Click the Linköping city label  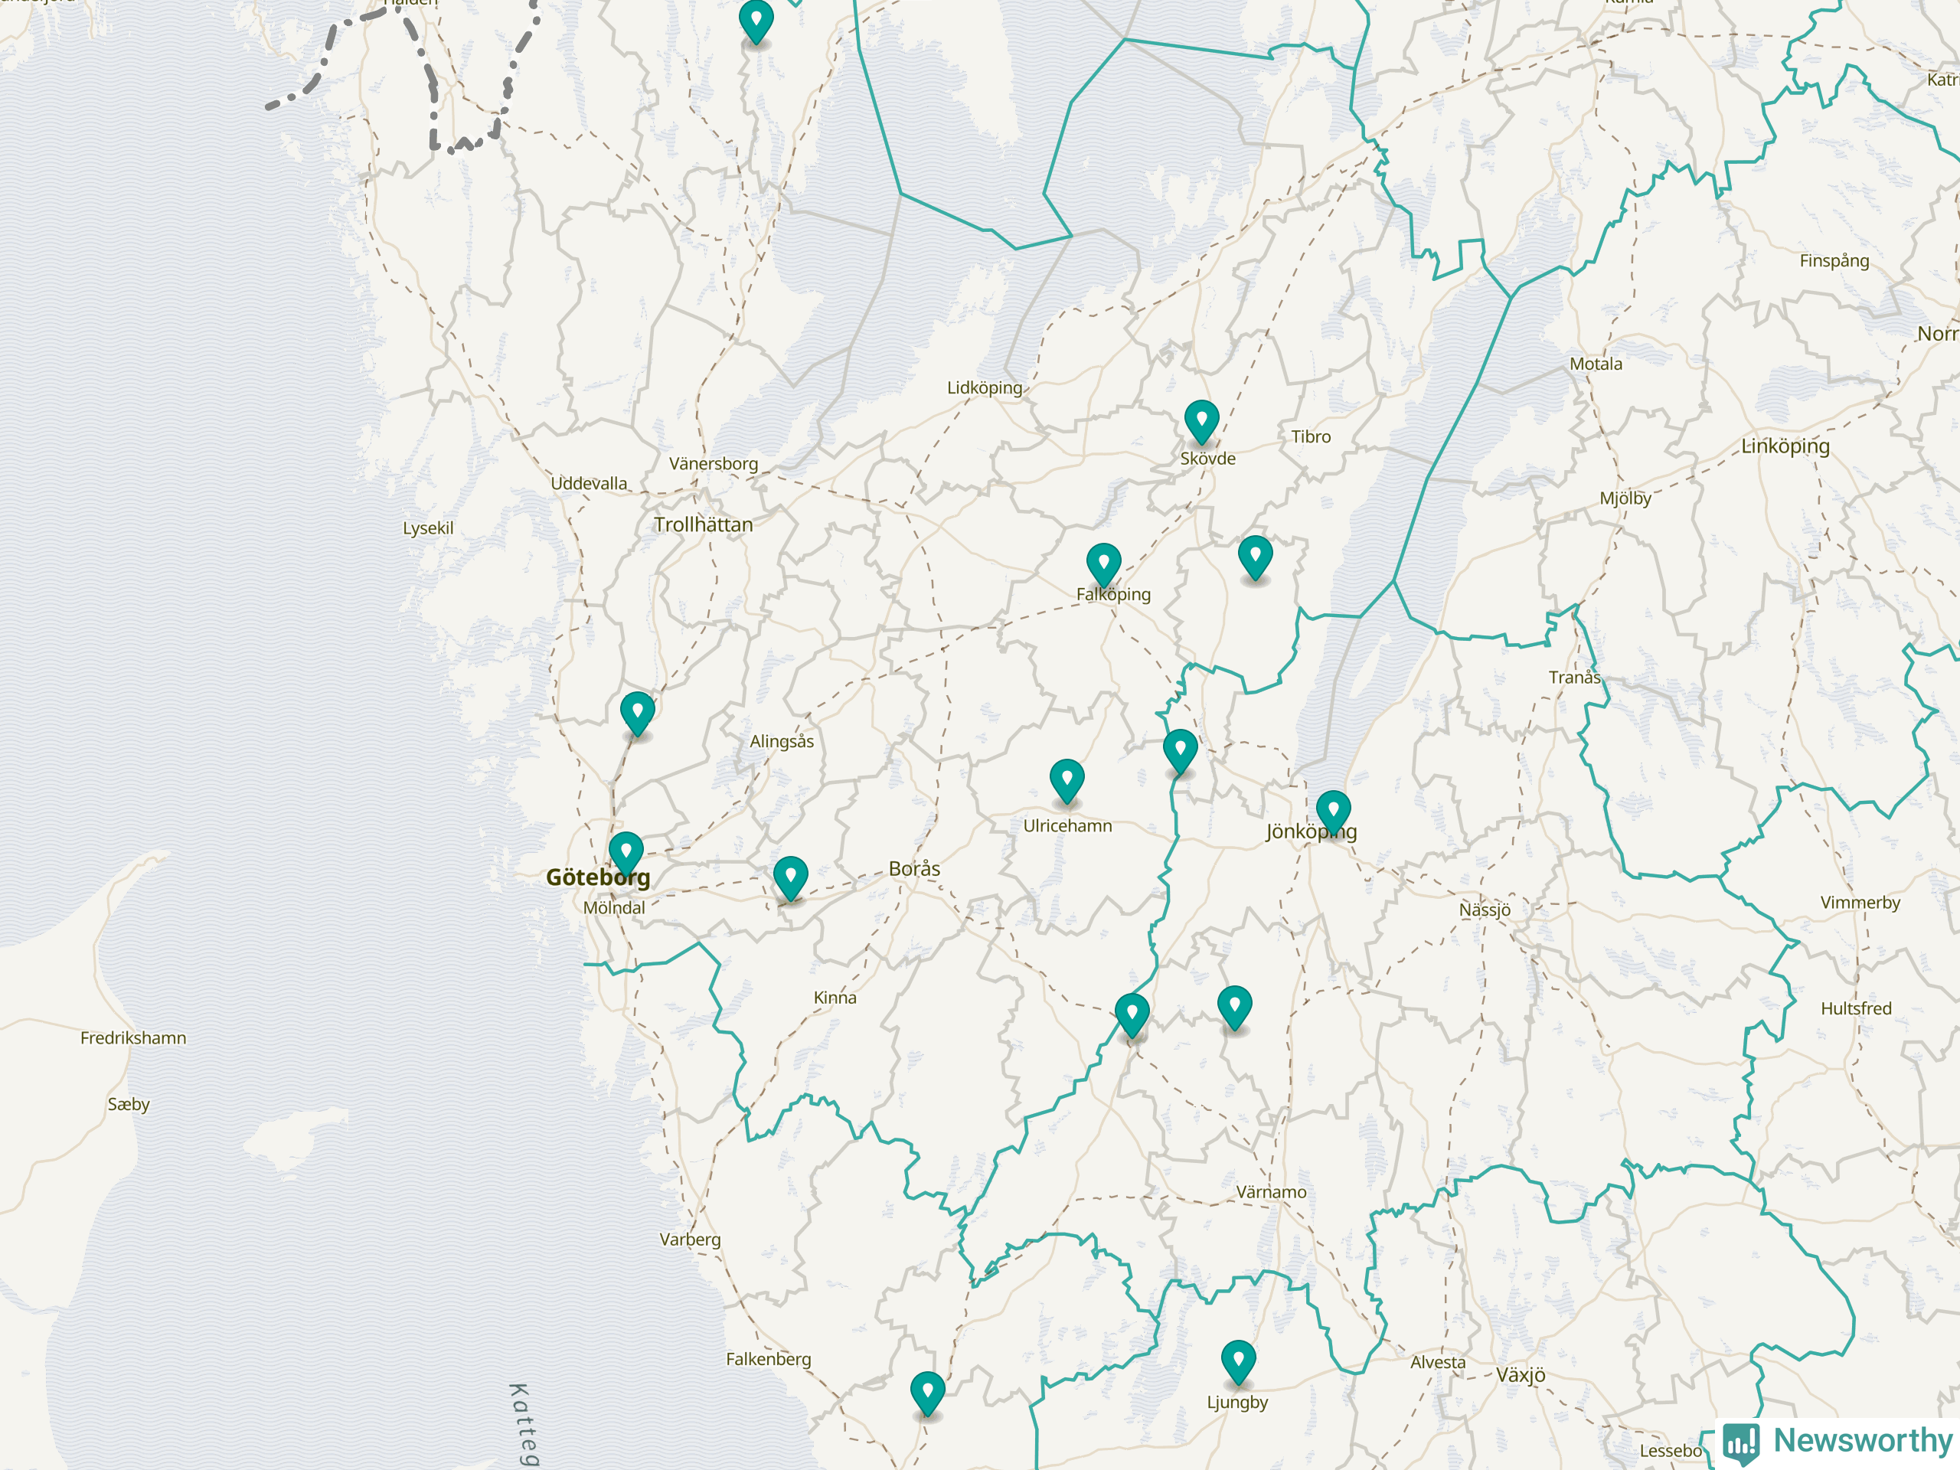[1785, 446]
